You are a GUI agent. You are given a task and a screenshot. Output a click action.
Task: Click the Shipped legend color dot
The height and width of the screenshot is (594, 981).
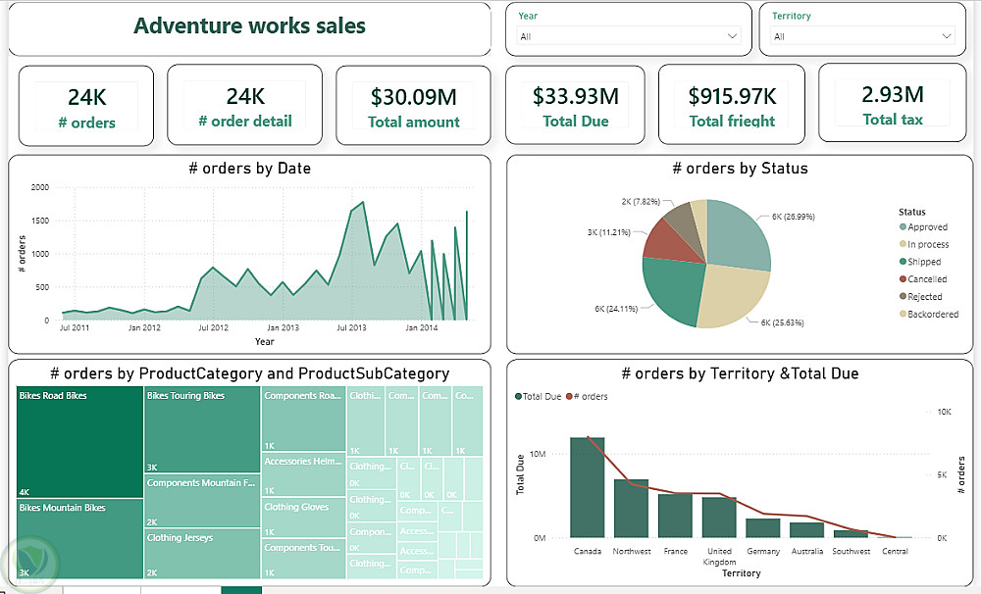(x=903, y=262)
